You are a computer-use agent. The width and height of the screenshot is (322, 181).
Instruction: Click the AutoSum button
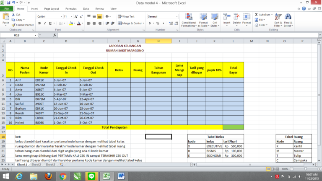[262, 14]
